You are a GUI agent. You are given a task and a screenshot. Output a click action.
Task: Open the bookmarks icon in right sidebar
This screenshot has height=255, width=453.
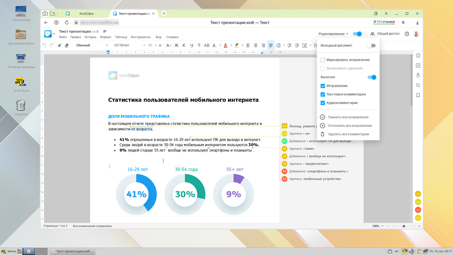(x=418, y=95)
